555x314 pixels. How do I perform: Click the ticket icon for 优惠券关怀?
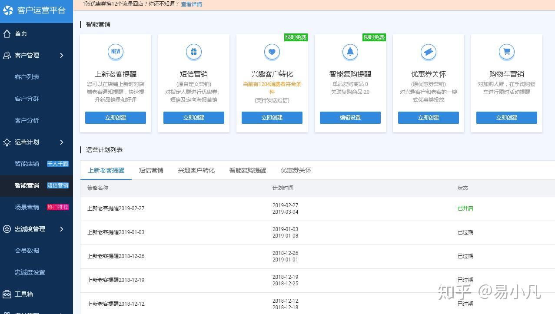pos(429,52)
